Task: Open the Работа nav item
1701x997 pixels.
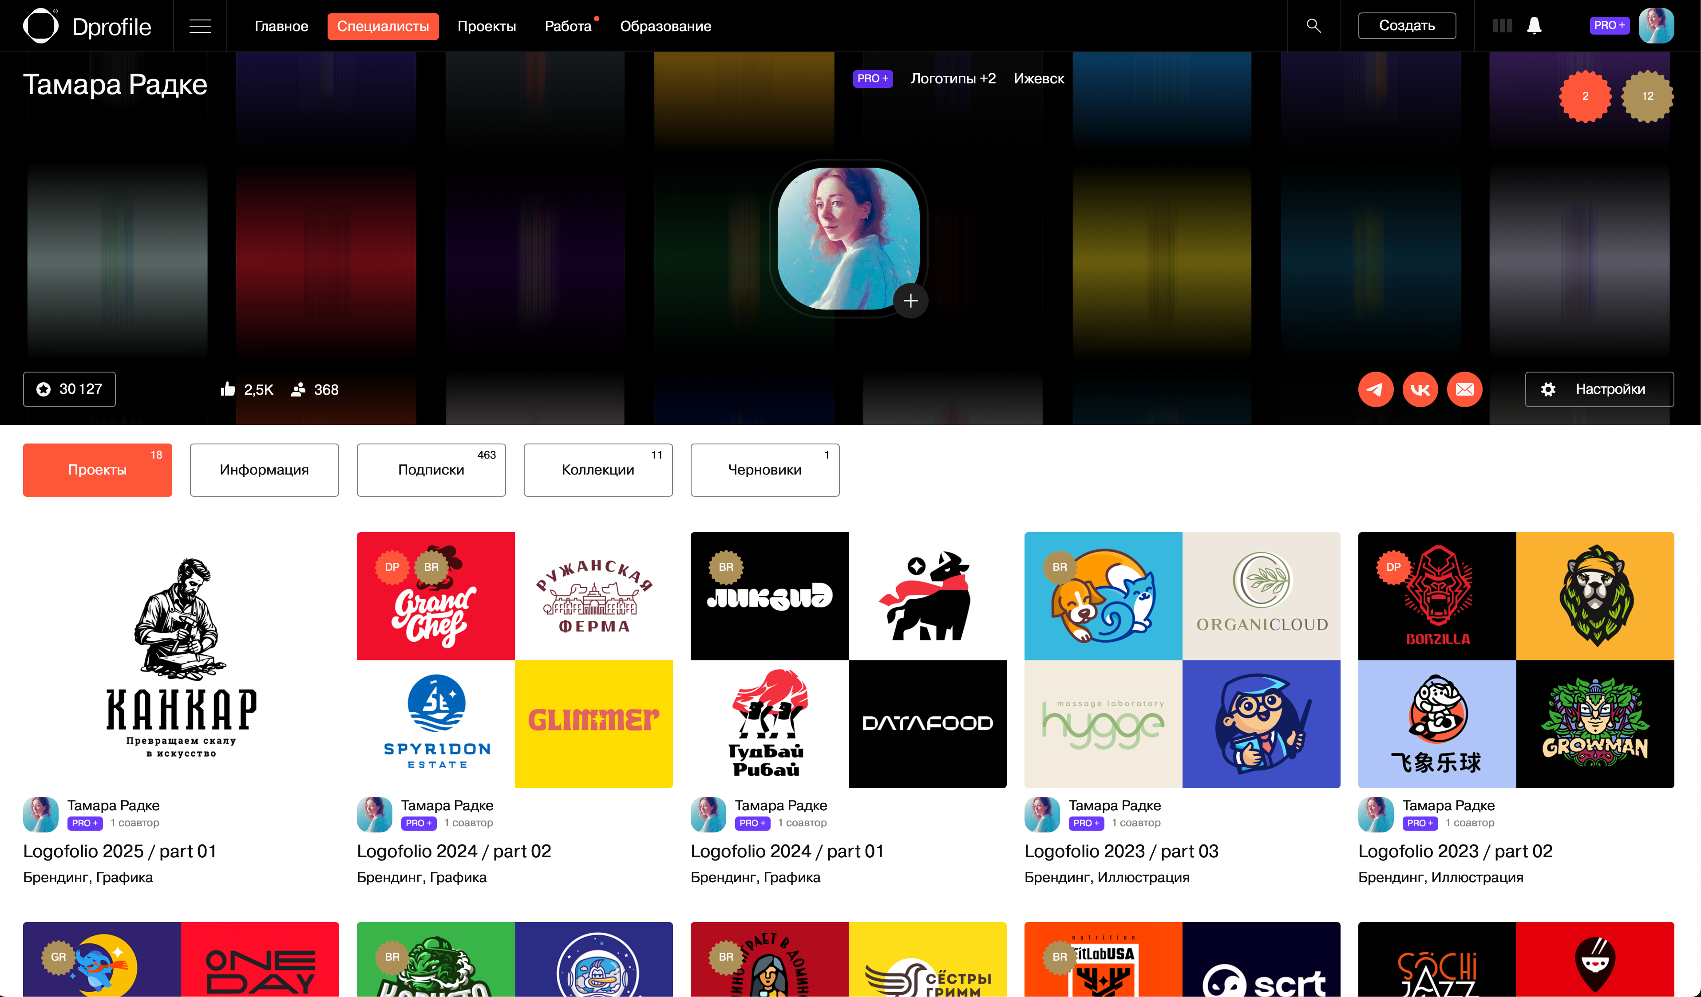Action: click(568, 26)
